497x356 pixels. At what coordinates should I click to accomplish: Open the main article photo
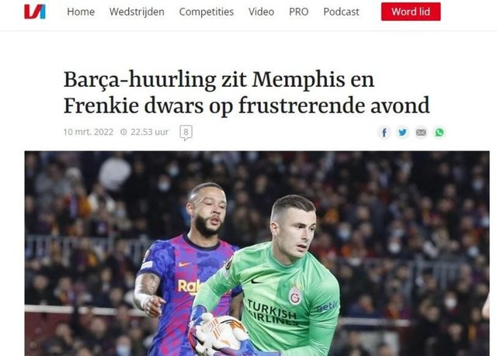click(257, 254)
